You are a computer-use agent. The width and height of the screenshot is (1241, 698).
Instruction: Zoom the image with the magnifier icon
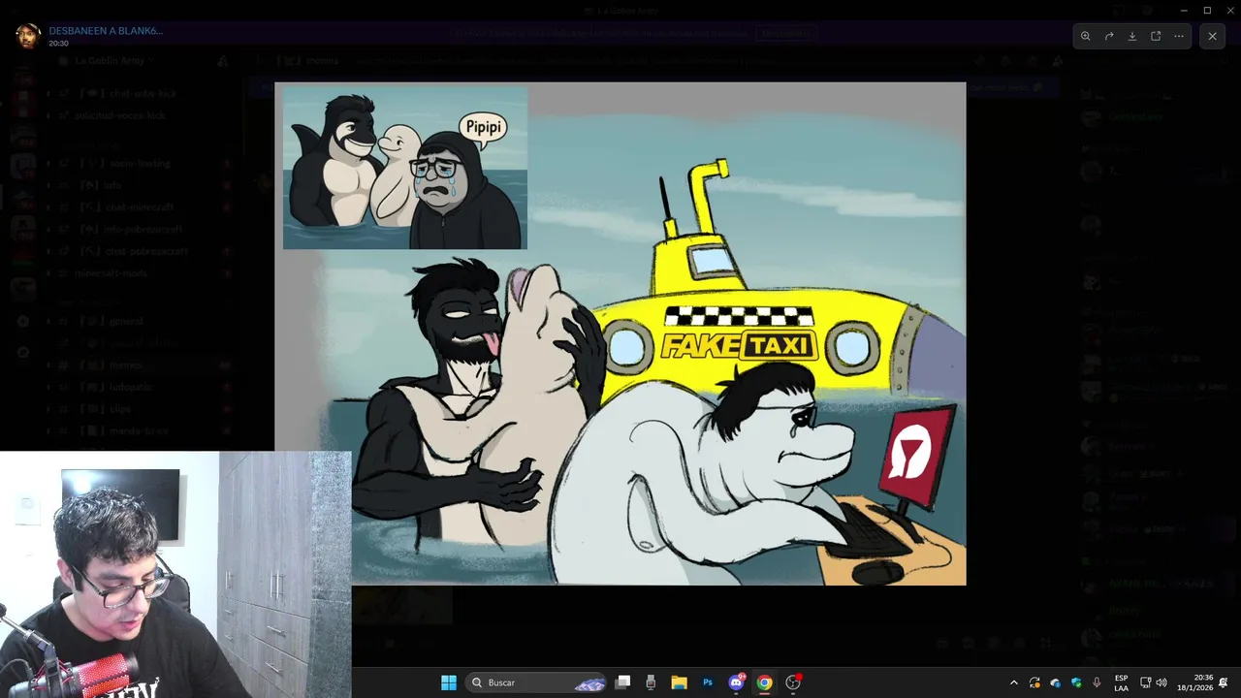click(1086, 36)
